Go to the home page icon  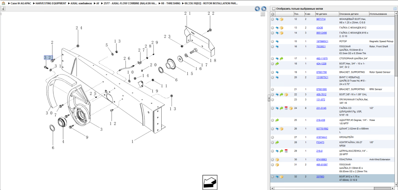3,3
